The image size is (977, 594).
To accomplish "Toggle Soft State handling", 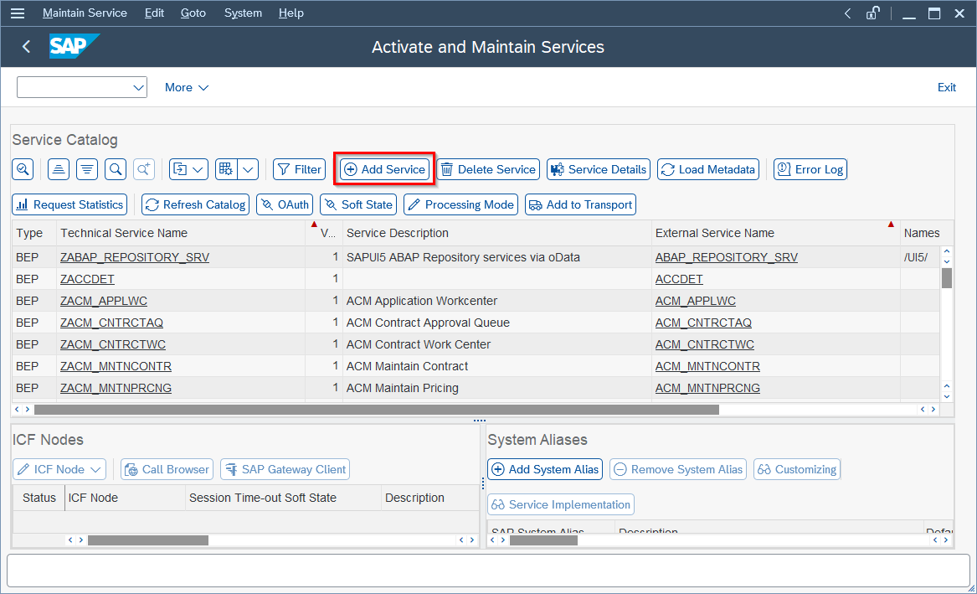I will [x=357, y=204].
